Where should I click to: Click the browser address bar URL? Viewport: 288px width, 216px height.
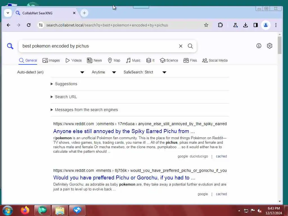coord(107,25)
